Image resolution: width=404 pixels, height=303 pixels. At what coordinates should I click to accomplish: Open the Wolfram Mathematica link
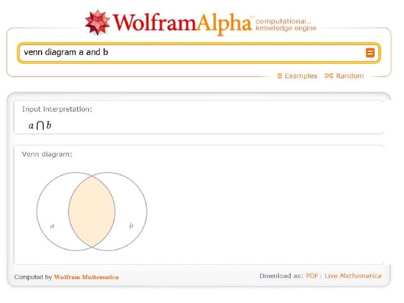point(86,277)
